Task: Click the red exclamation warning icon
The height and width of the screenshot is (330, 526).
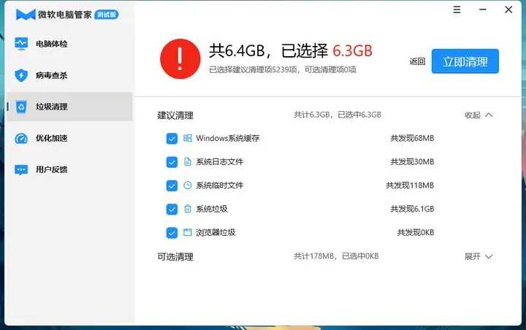Action: [x=180, y=58]
